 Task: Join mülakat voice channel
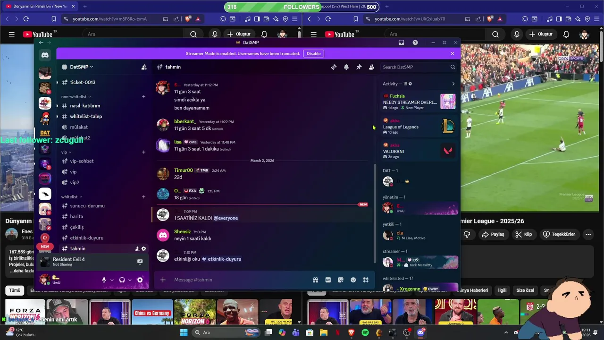103,127
